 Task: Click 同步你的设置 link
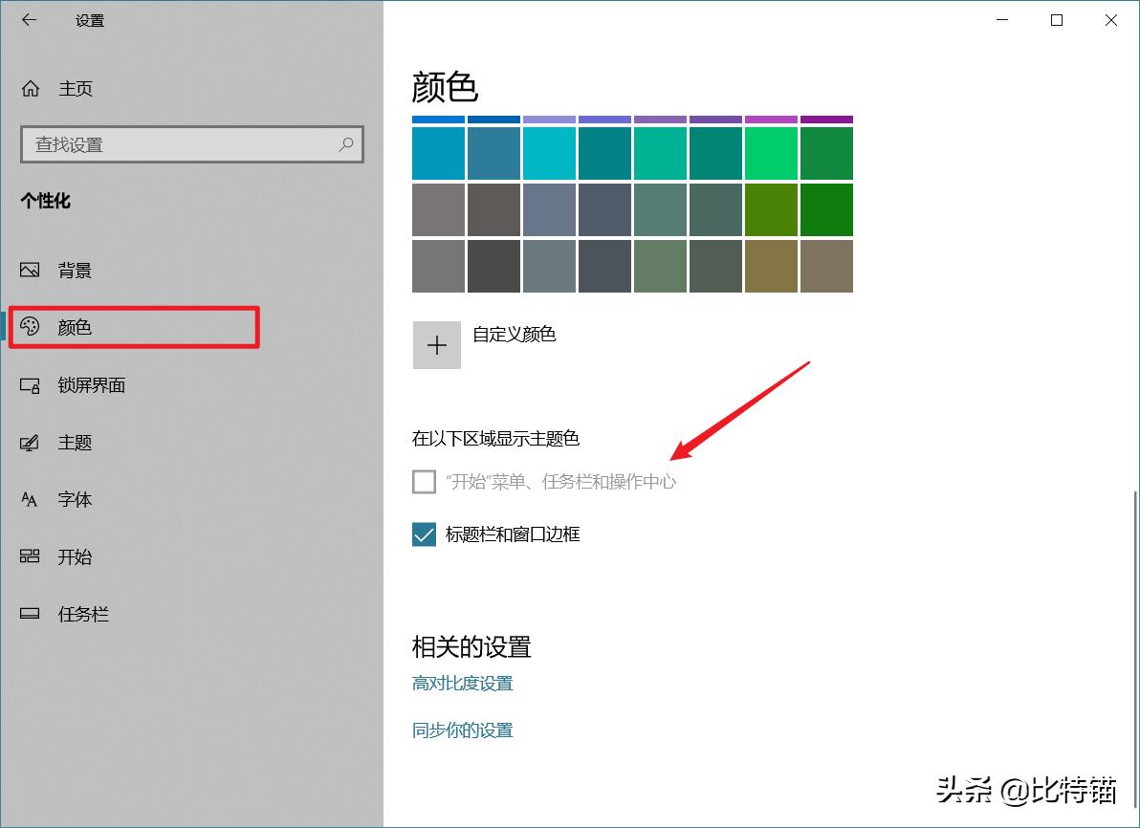[x=462, y=730]
